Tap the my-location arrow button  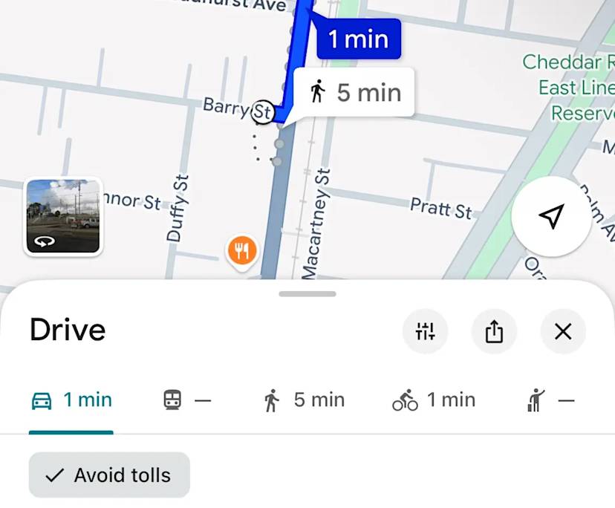coord(551,217)
